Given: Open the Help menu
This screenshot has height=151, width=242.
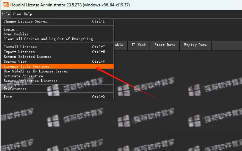Looking at the screenshot, I should [28, 14].
